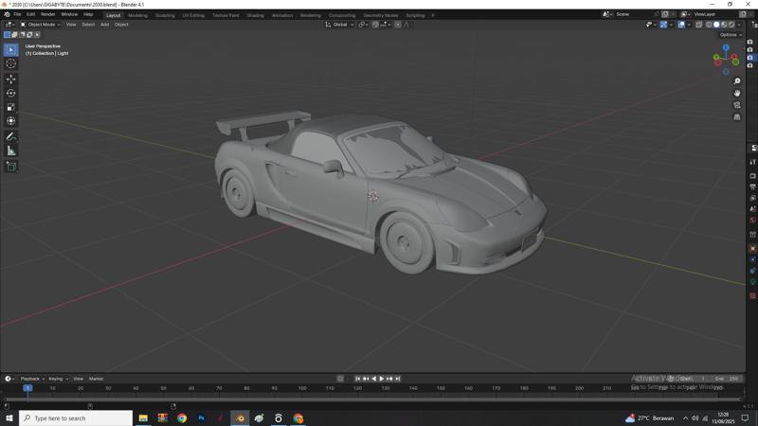Open the timeline Marker menu
This screenshot has height=426, width=758.
97,379
